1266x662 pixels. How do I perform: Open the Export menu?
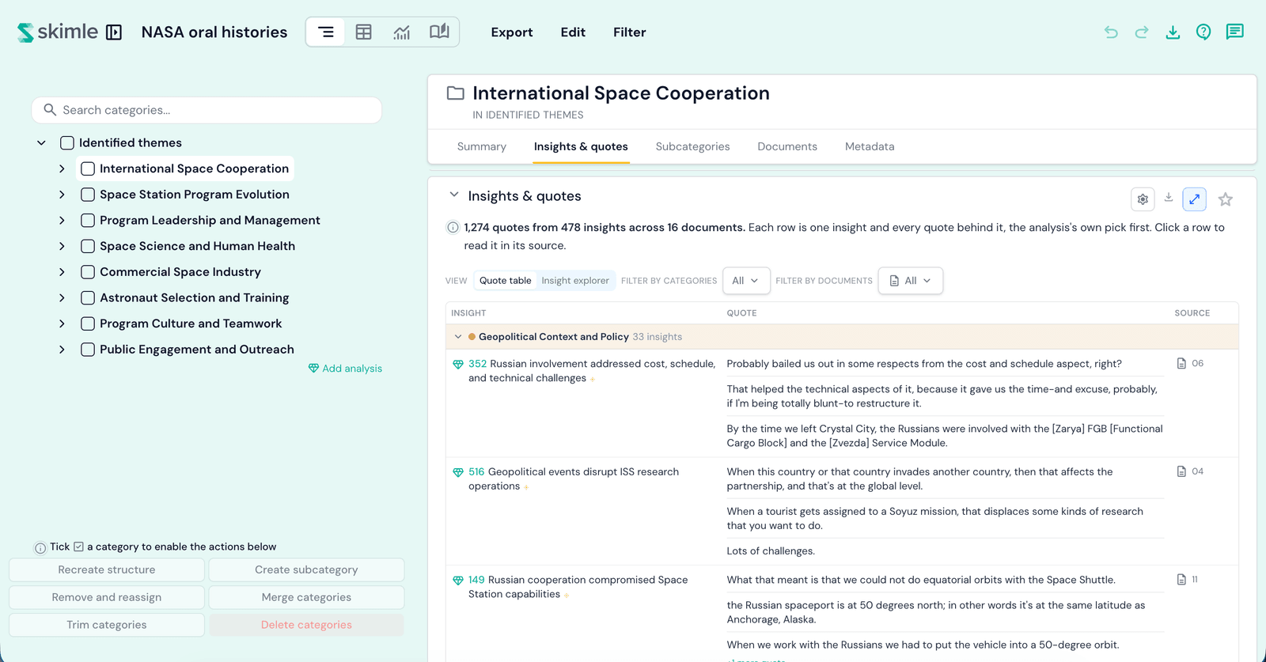512,32
